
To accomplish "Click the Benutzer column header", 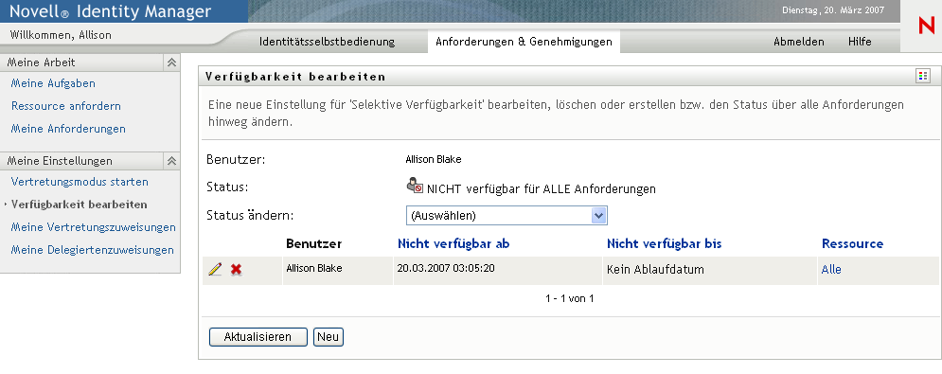I will [x=313, y=243].
